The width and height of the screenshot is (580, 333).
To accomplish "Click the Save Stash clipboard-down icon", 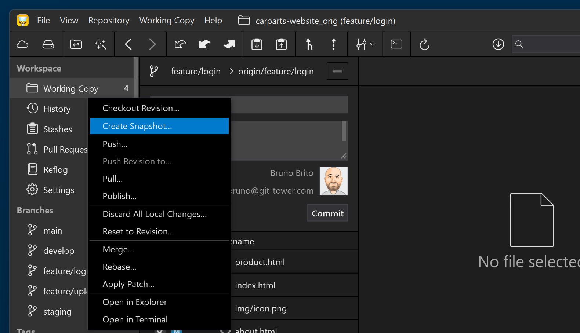I will coord(257,44).
